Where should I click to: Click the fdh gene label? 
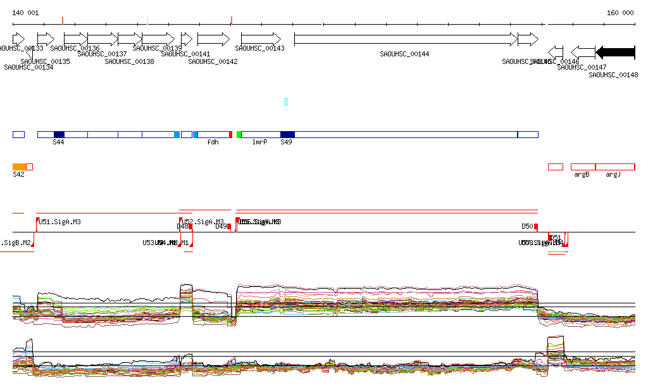213,143
